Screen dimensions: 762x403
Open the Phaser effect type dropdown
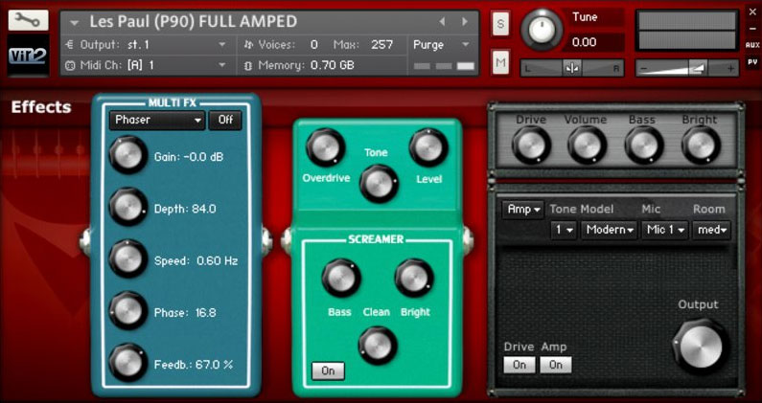tap(157, 120)
